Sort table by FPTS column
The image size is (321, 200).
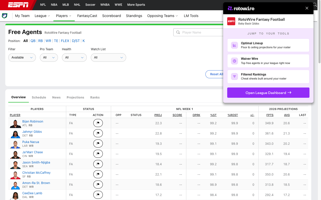(270, 115)
